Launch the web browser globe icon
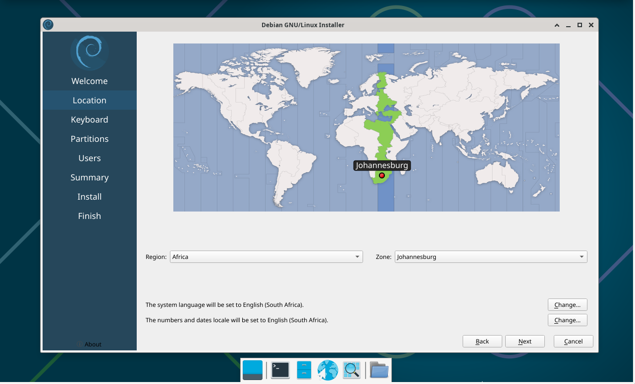The width and height of the screenshot is (635, 384). pyautogui.click(x=327, y=370)
